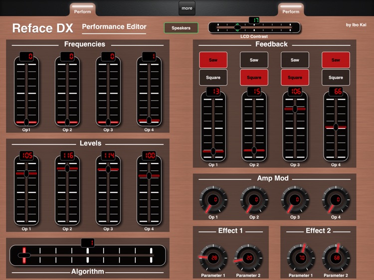Click Effect 2 Parameter 2 knob
Screen dimensions: 374x280
click(x=336, y=258)
